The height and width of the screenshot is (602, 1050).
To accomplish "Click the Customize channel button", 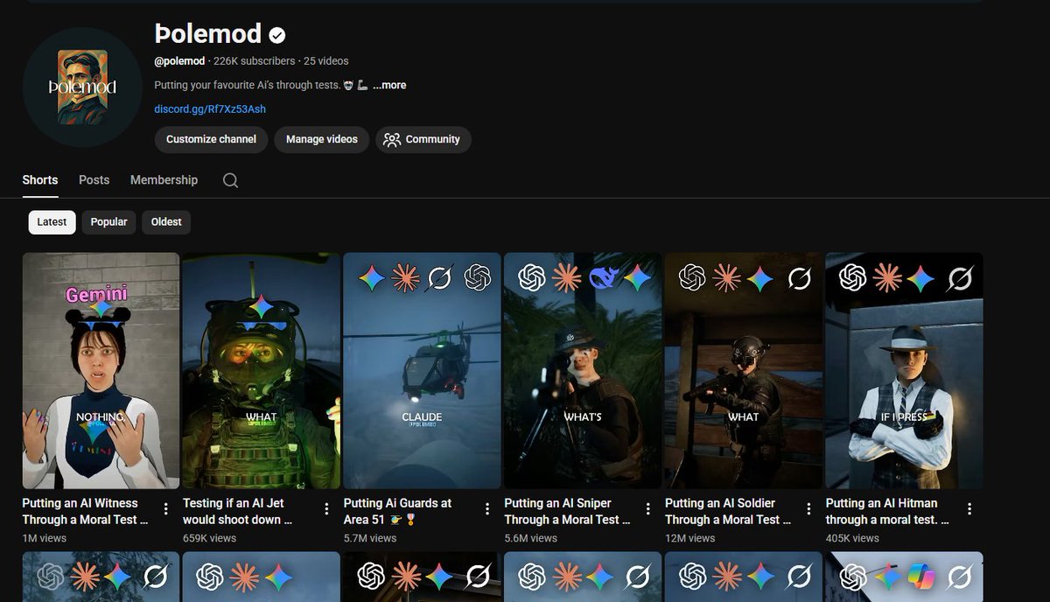I will [211, 139].
